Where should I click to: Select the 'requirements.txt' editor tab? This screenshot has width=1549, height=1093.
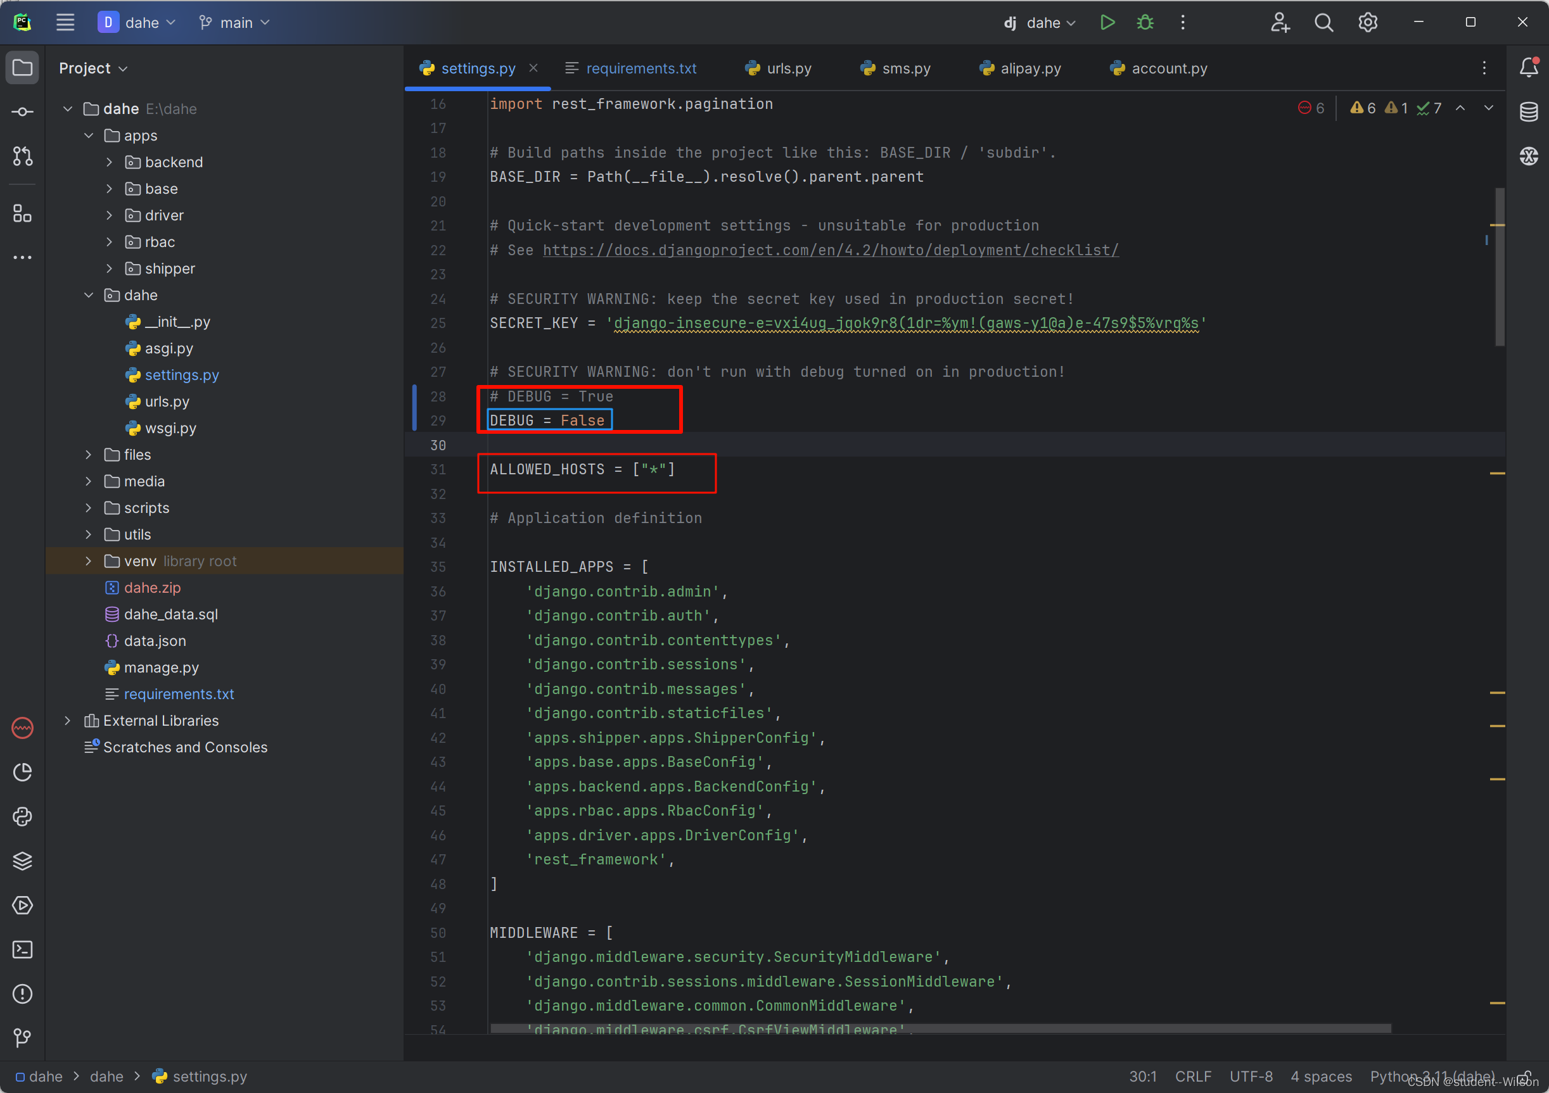(x=639, y=68)
